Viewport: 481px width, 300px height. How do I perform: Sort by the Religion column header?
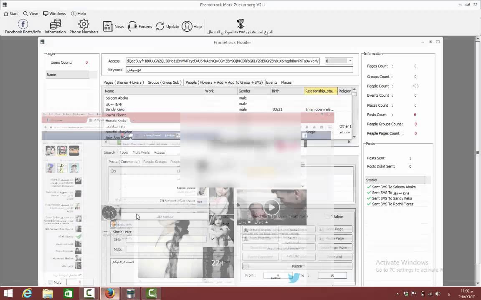(x=345, y=91)
